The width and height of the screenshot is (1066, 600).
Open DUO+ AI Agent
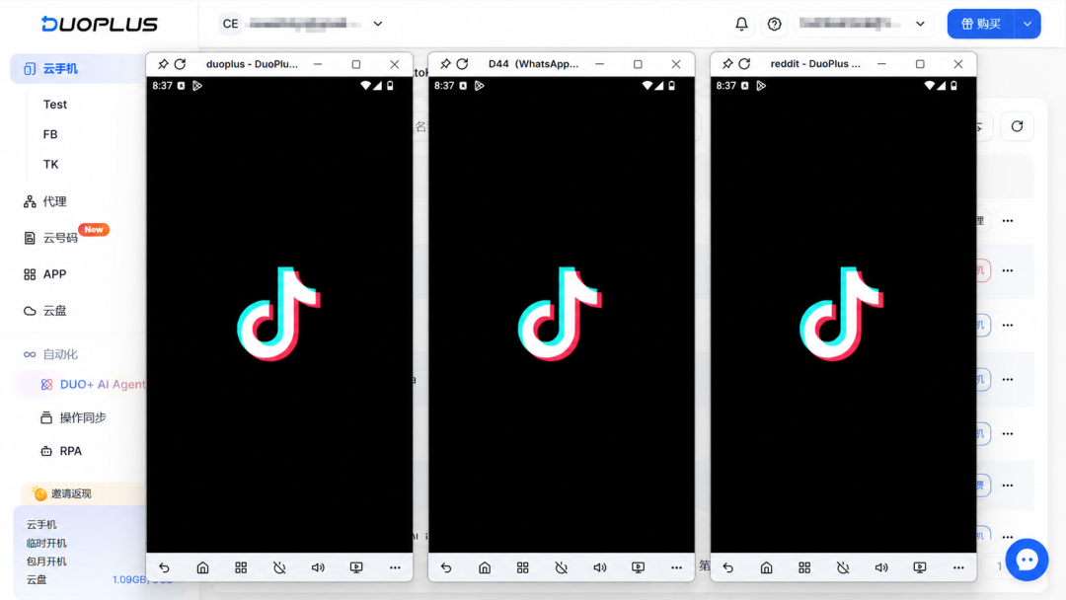(x=93, y=385)
